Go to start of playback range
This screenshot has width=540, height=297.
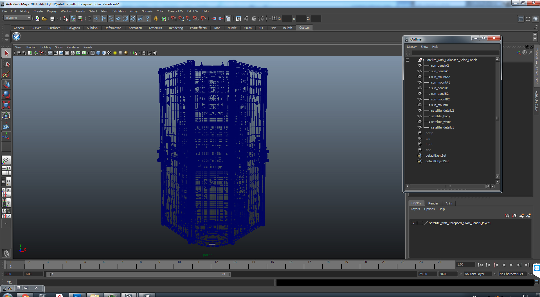tap(480, 265)
